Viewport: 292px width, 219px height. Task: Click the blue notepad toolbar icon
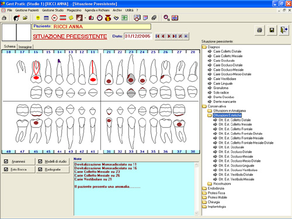point(145,18)
